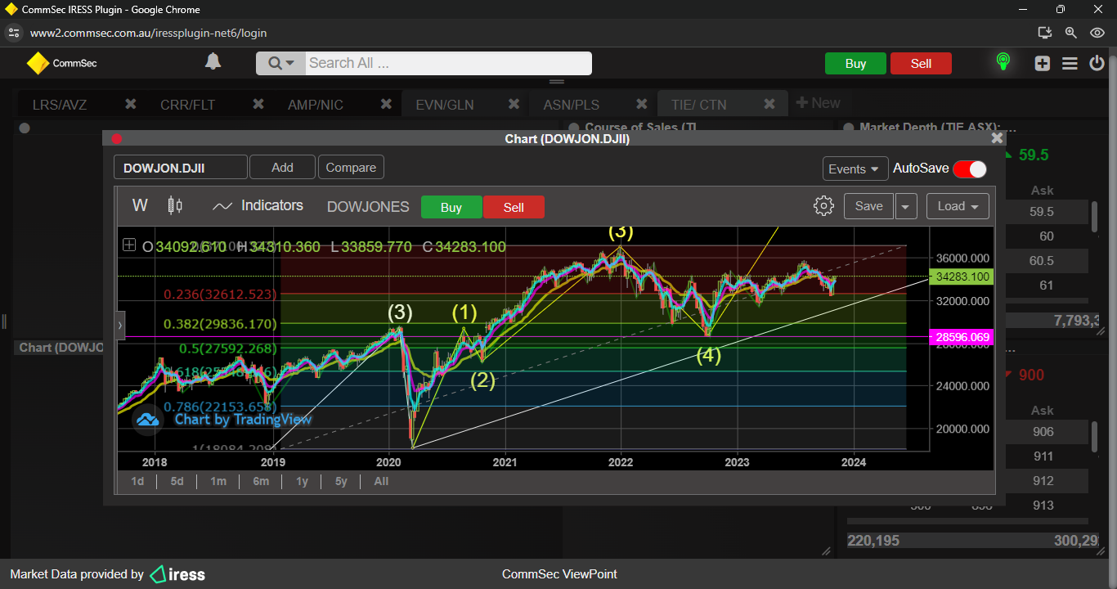Switch to the EVN/GLN tab
The width and height of the screenshot is (1117, 589).
pyautogui.click(x=445, y=105)
